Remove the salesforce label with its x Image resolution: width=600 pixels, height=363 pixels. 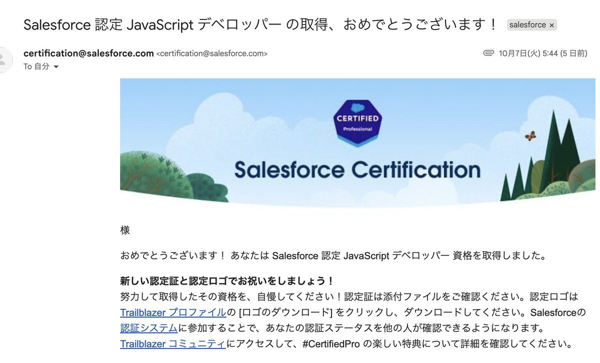[551, 25]
